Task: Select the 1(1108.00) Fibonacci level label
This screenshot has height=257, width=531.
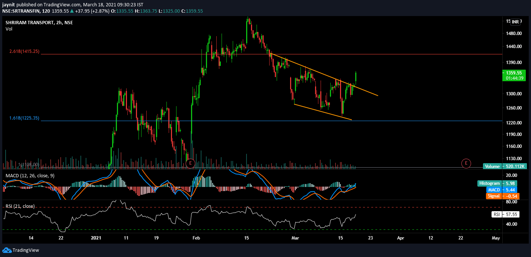Action: [x=29, y=164]
